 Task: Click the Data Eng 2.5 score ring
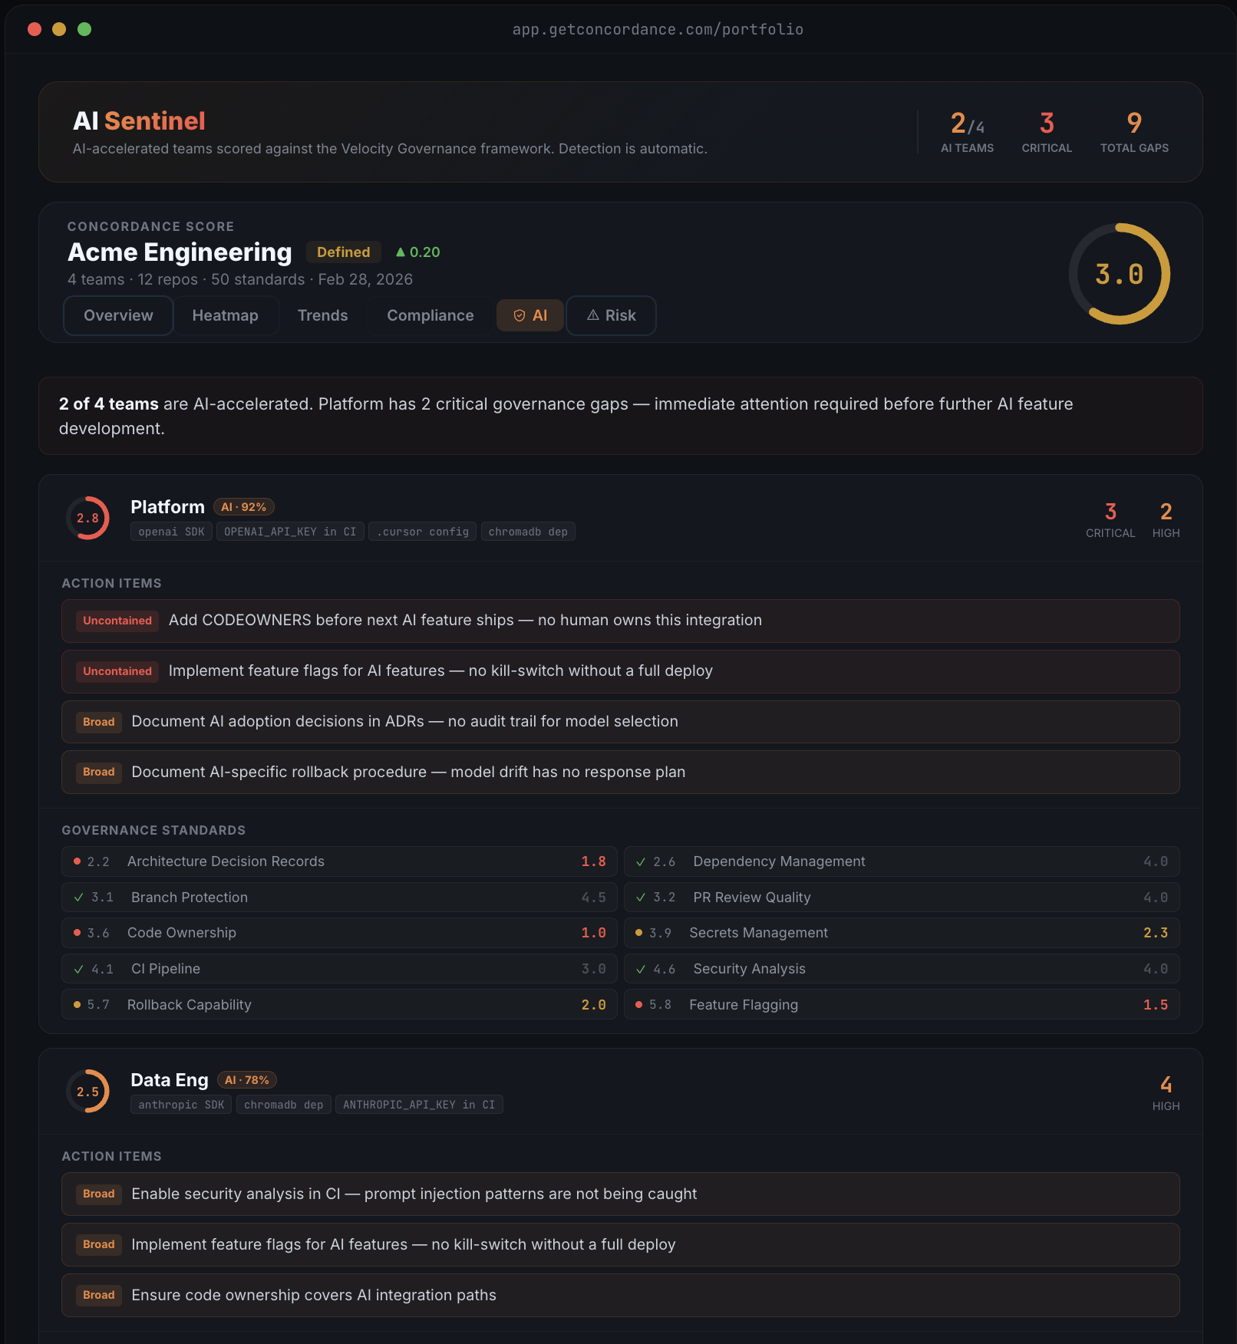pyautogui.click(x=87, y=1091)
